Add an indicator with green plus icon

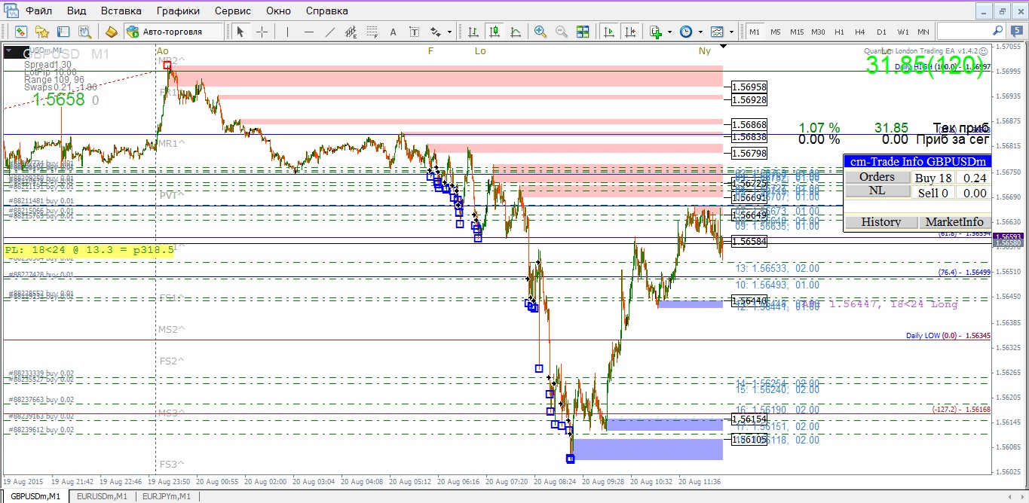[655, 32]
